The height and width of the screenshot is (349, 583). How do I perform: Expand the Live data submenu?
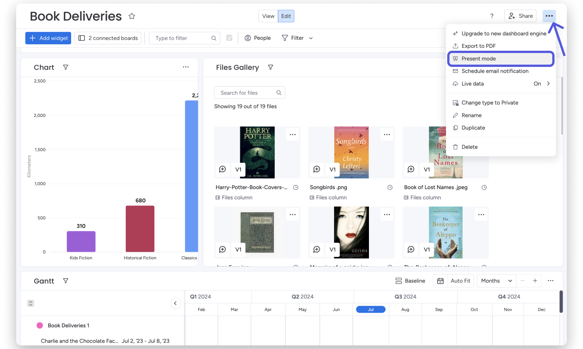tap(501, 84)
